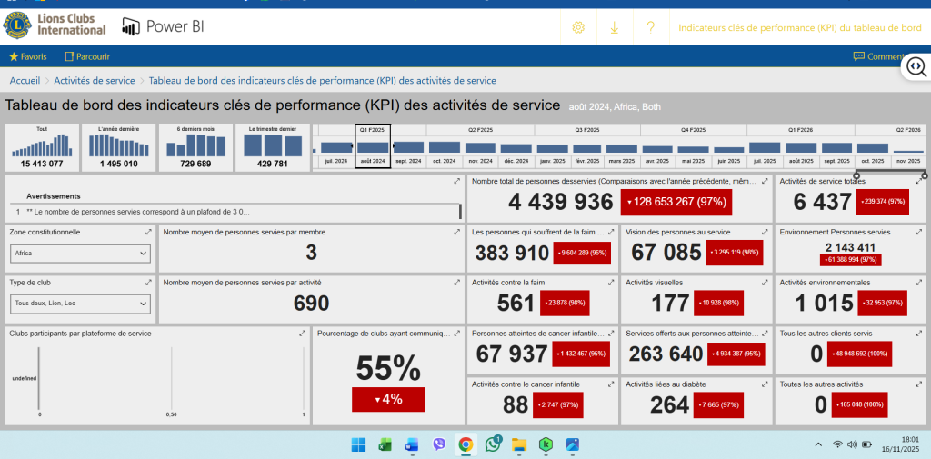Click the magnifier search icon at right
This screenshot has width=931, height=459.
click(916, 67)
